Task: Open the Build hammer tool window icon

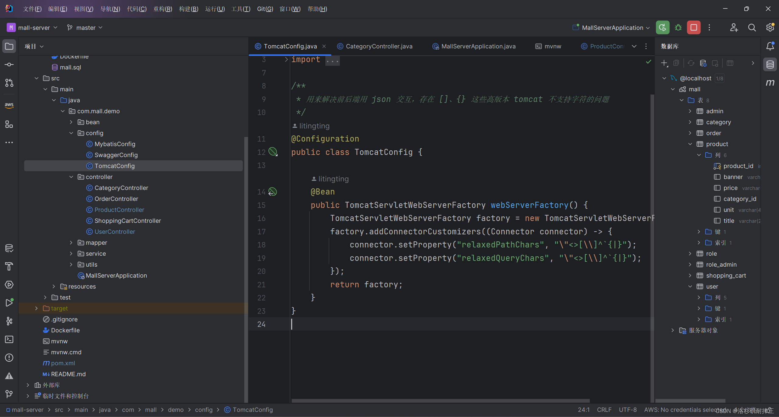Action: pos(9,266)
